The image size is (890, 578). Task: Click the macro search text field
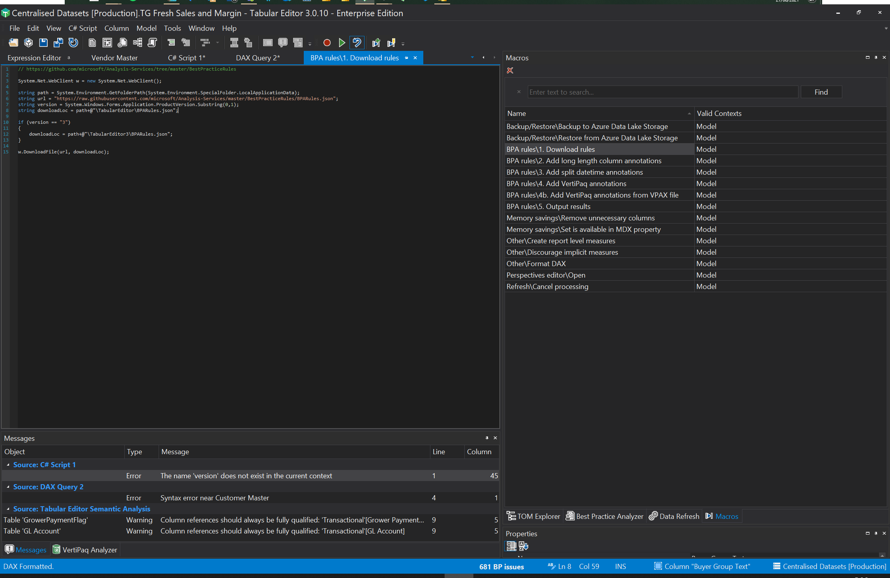click(x=662, y=92)
